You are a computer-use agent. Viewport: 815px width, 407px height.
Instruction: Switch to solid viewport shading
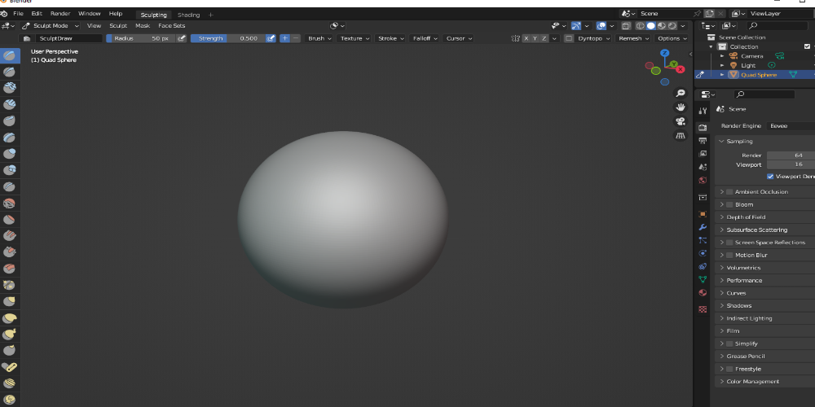coord(650,26)
